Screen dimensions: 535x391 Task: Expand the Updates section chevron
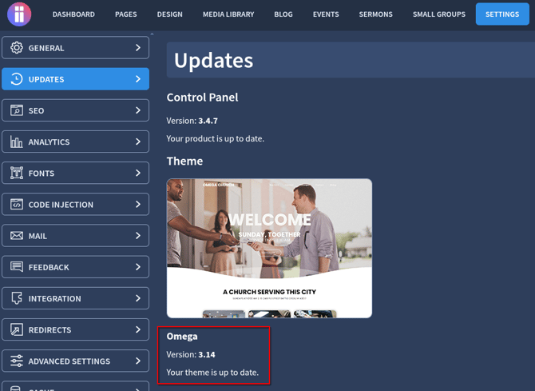[x=137, y=79]
